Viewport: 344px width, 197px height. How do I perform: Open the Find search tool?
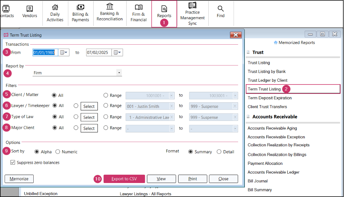pos(221,12)
